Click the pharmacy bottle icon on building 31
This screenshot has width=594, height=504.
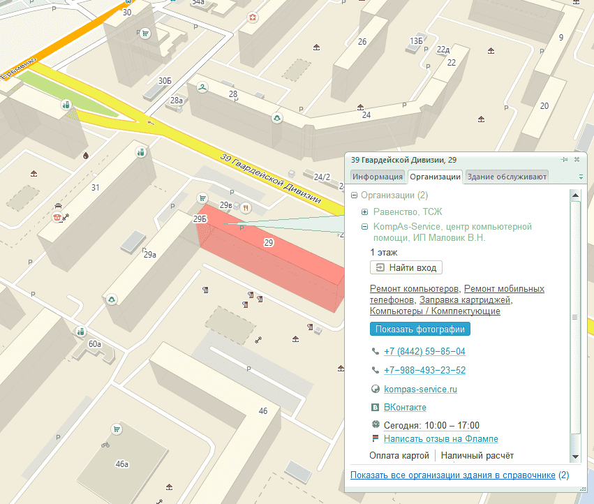pos(141,151)
